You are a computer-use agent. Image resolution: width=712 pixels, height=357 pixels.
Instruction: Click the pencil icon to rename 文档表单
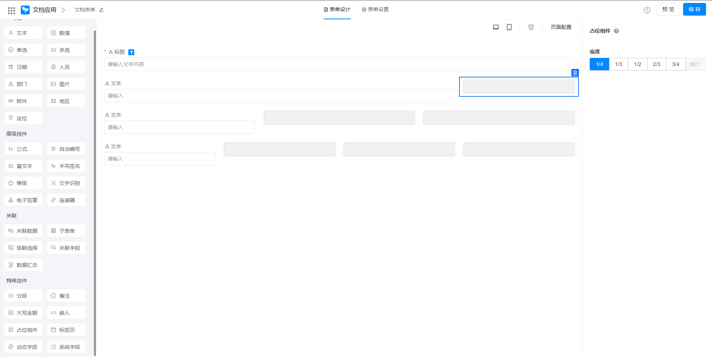coord(102,10)
